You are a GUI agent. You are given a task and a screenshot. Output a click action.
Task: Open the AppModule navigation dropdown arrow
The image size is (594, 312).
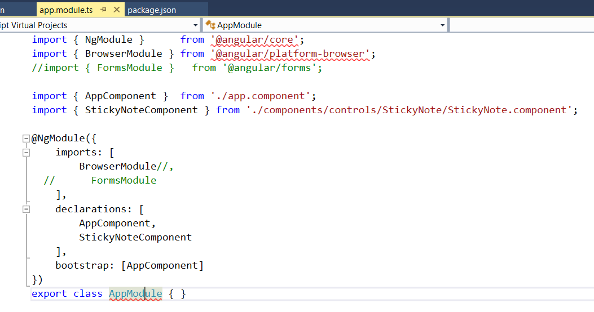(442, 25)
